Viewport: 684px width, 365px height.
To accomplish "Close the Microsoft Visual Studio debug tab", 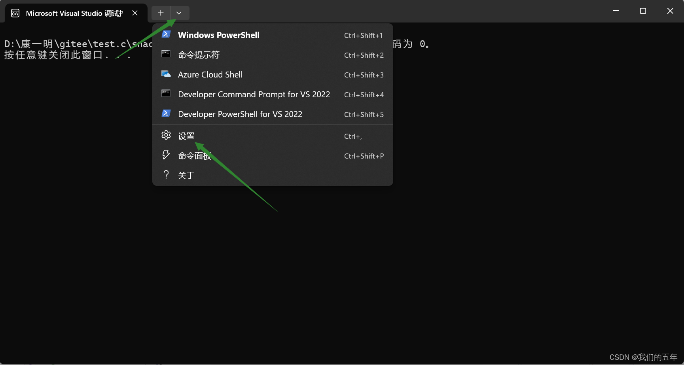I will click(x=135, y=13).
